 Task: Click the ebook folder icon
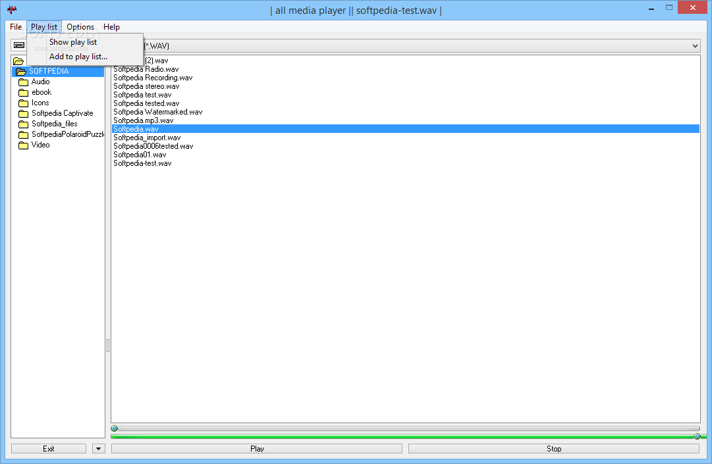point(23,93)
